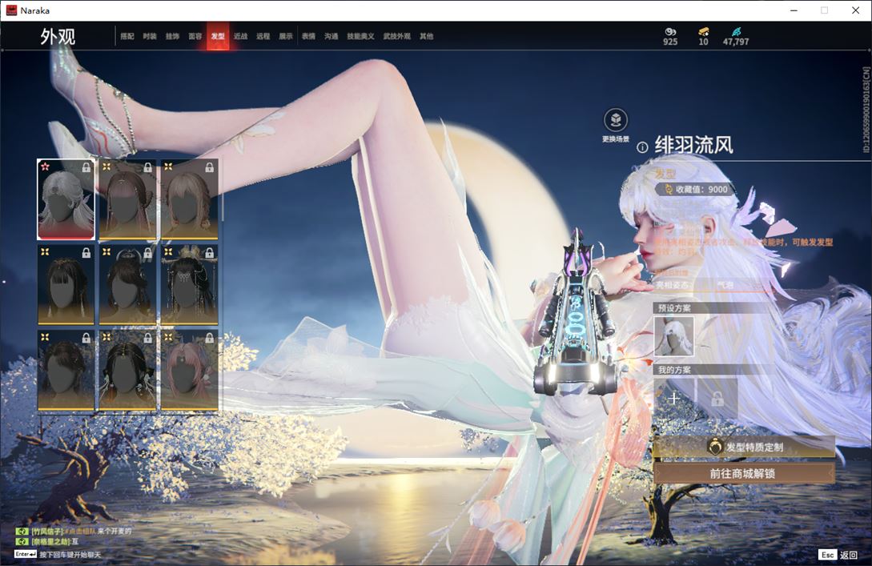This screenshot has width=872, height=566.
Task: Click the lock icon on the pink hairstyle
Action: pos(209,338)
